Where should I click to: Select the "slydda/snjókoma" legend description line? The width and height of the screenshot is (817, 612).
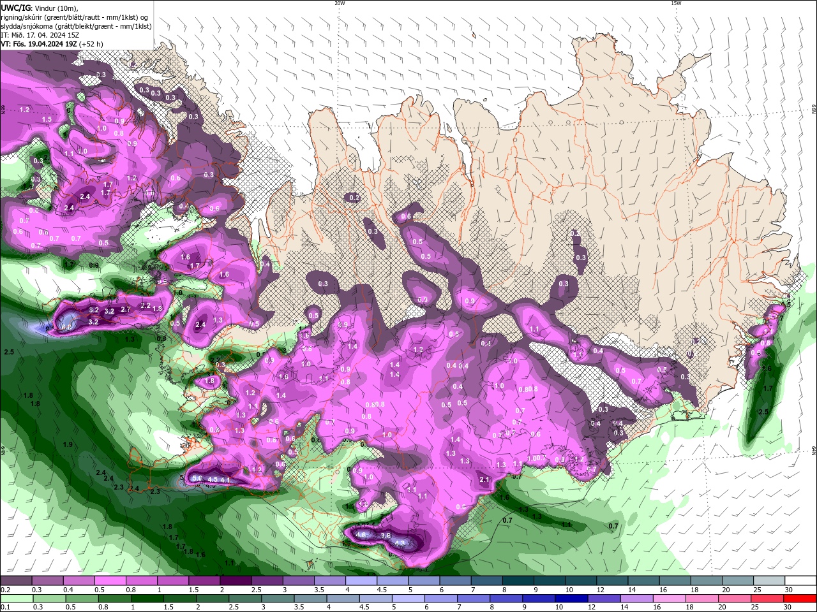point(76,26)
